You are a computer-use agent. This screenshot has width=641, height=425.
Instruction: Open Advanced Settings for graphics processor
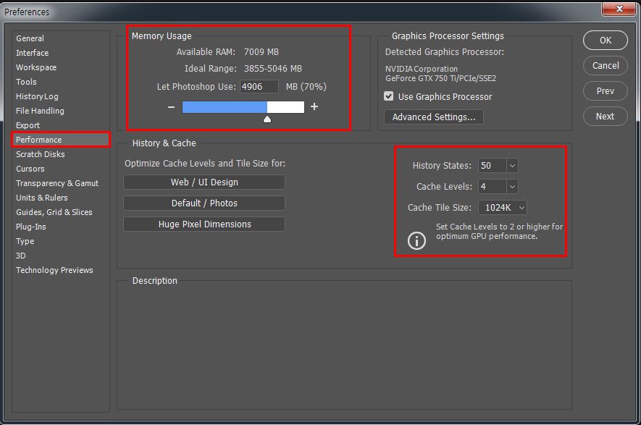point(434,117)
